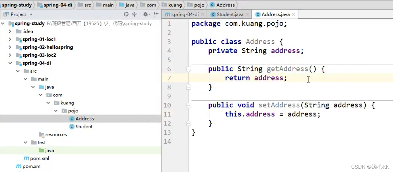The height and width of the screenshot is (172, 393).
Task: Expand the .idea folder
Action: click(x=10, y=31)
